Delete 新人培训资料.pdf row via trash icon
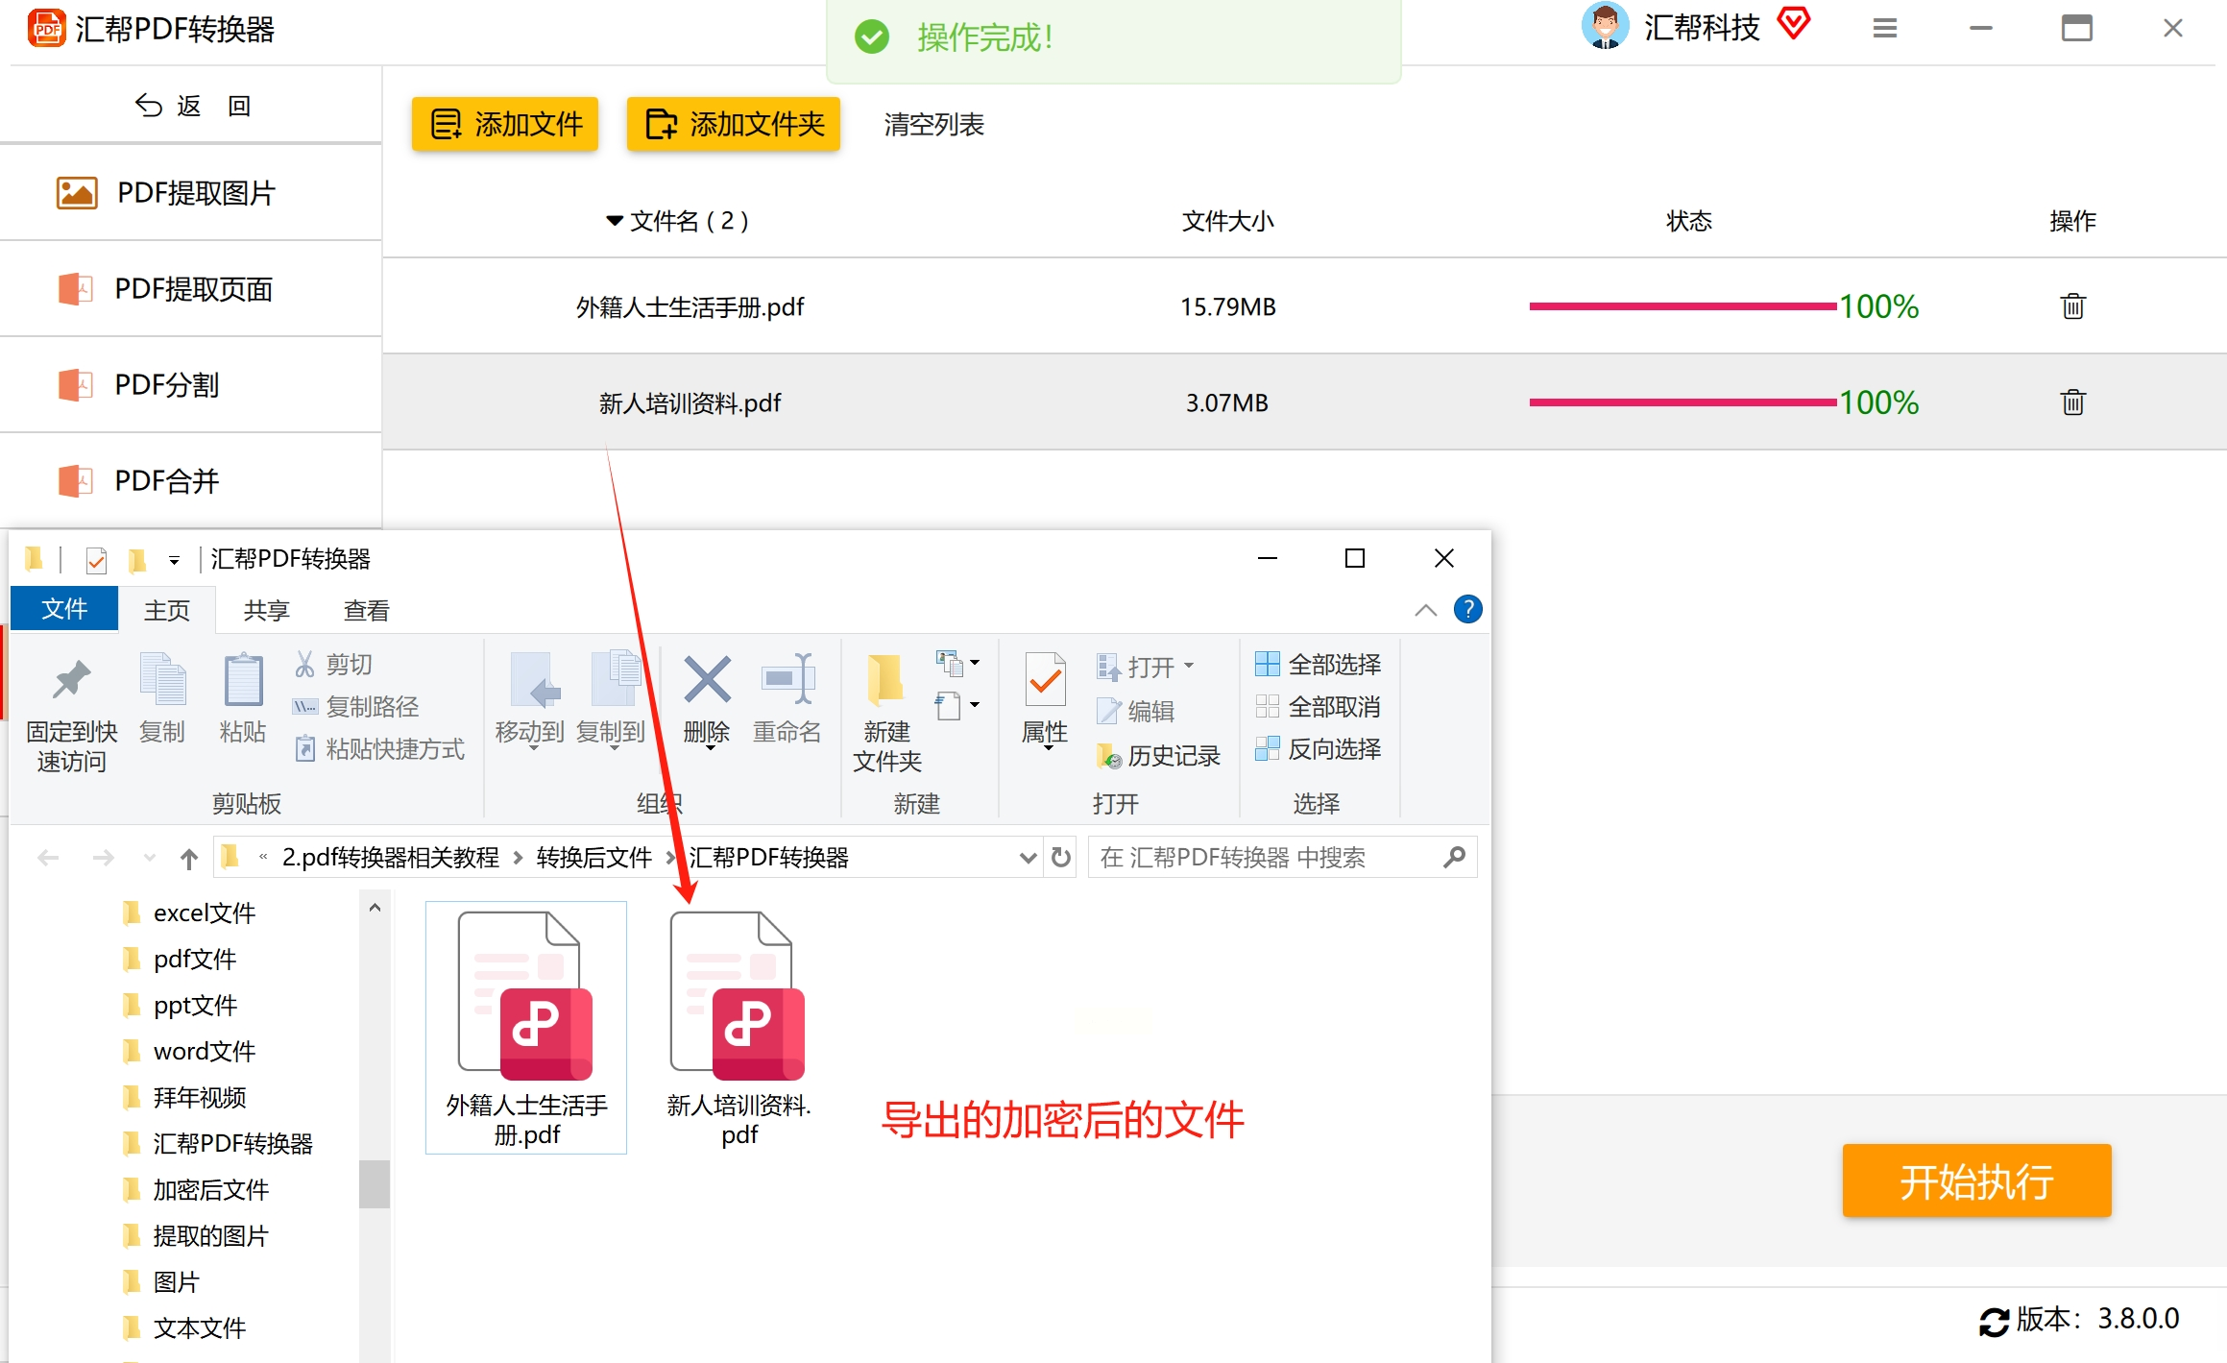This screenshot has height=1363, width=2227. pos(2072,402)
